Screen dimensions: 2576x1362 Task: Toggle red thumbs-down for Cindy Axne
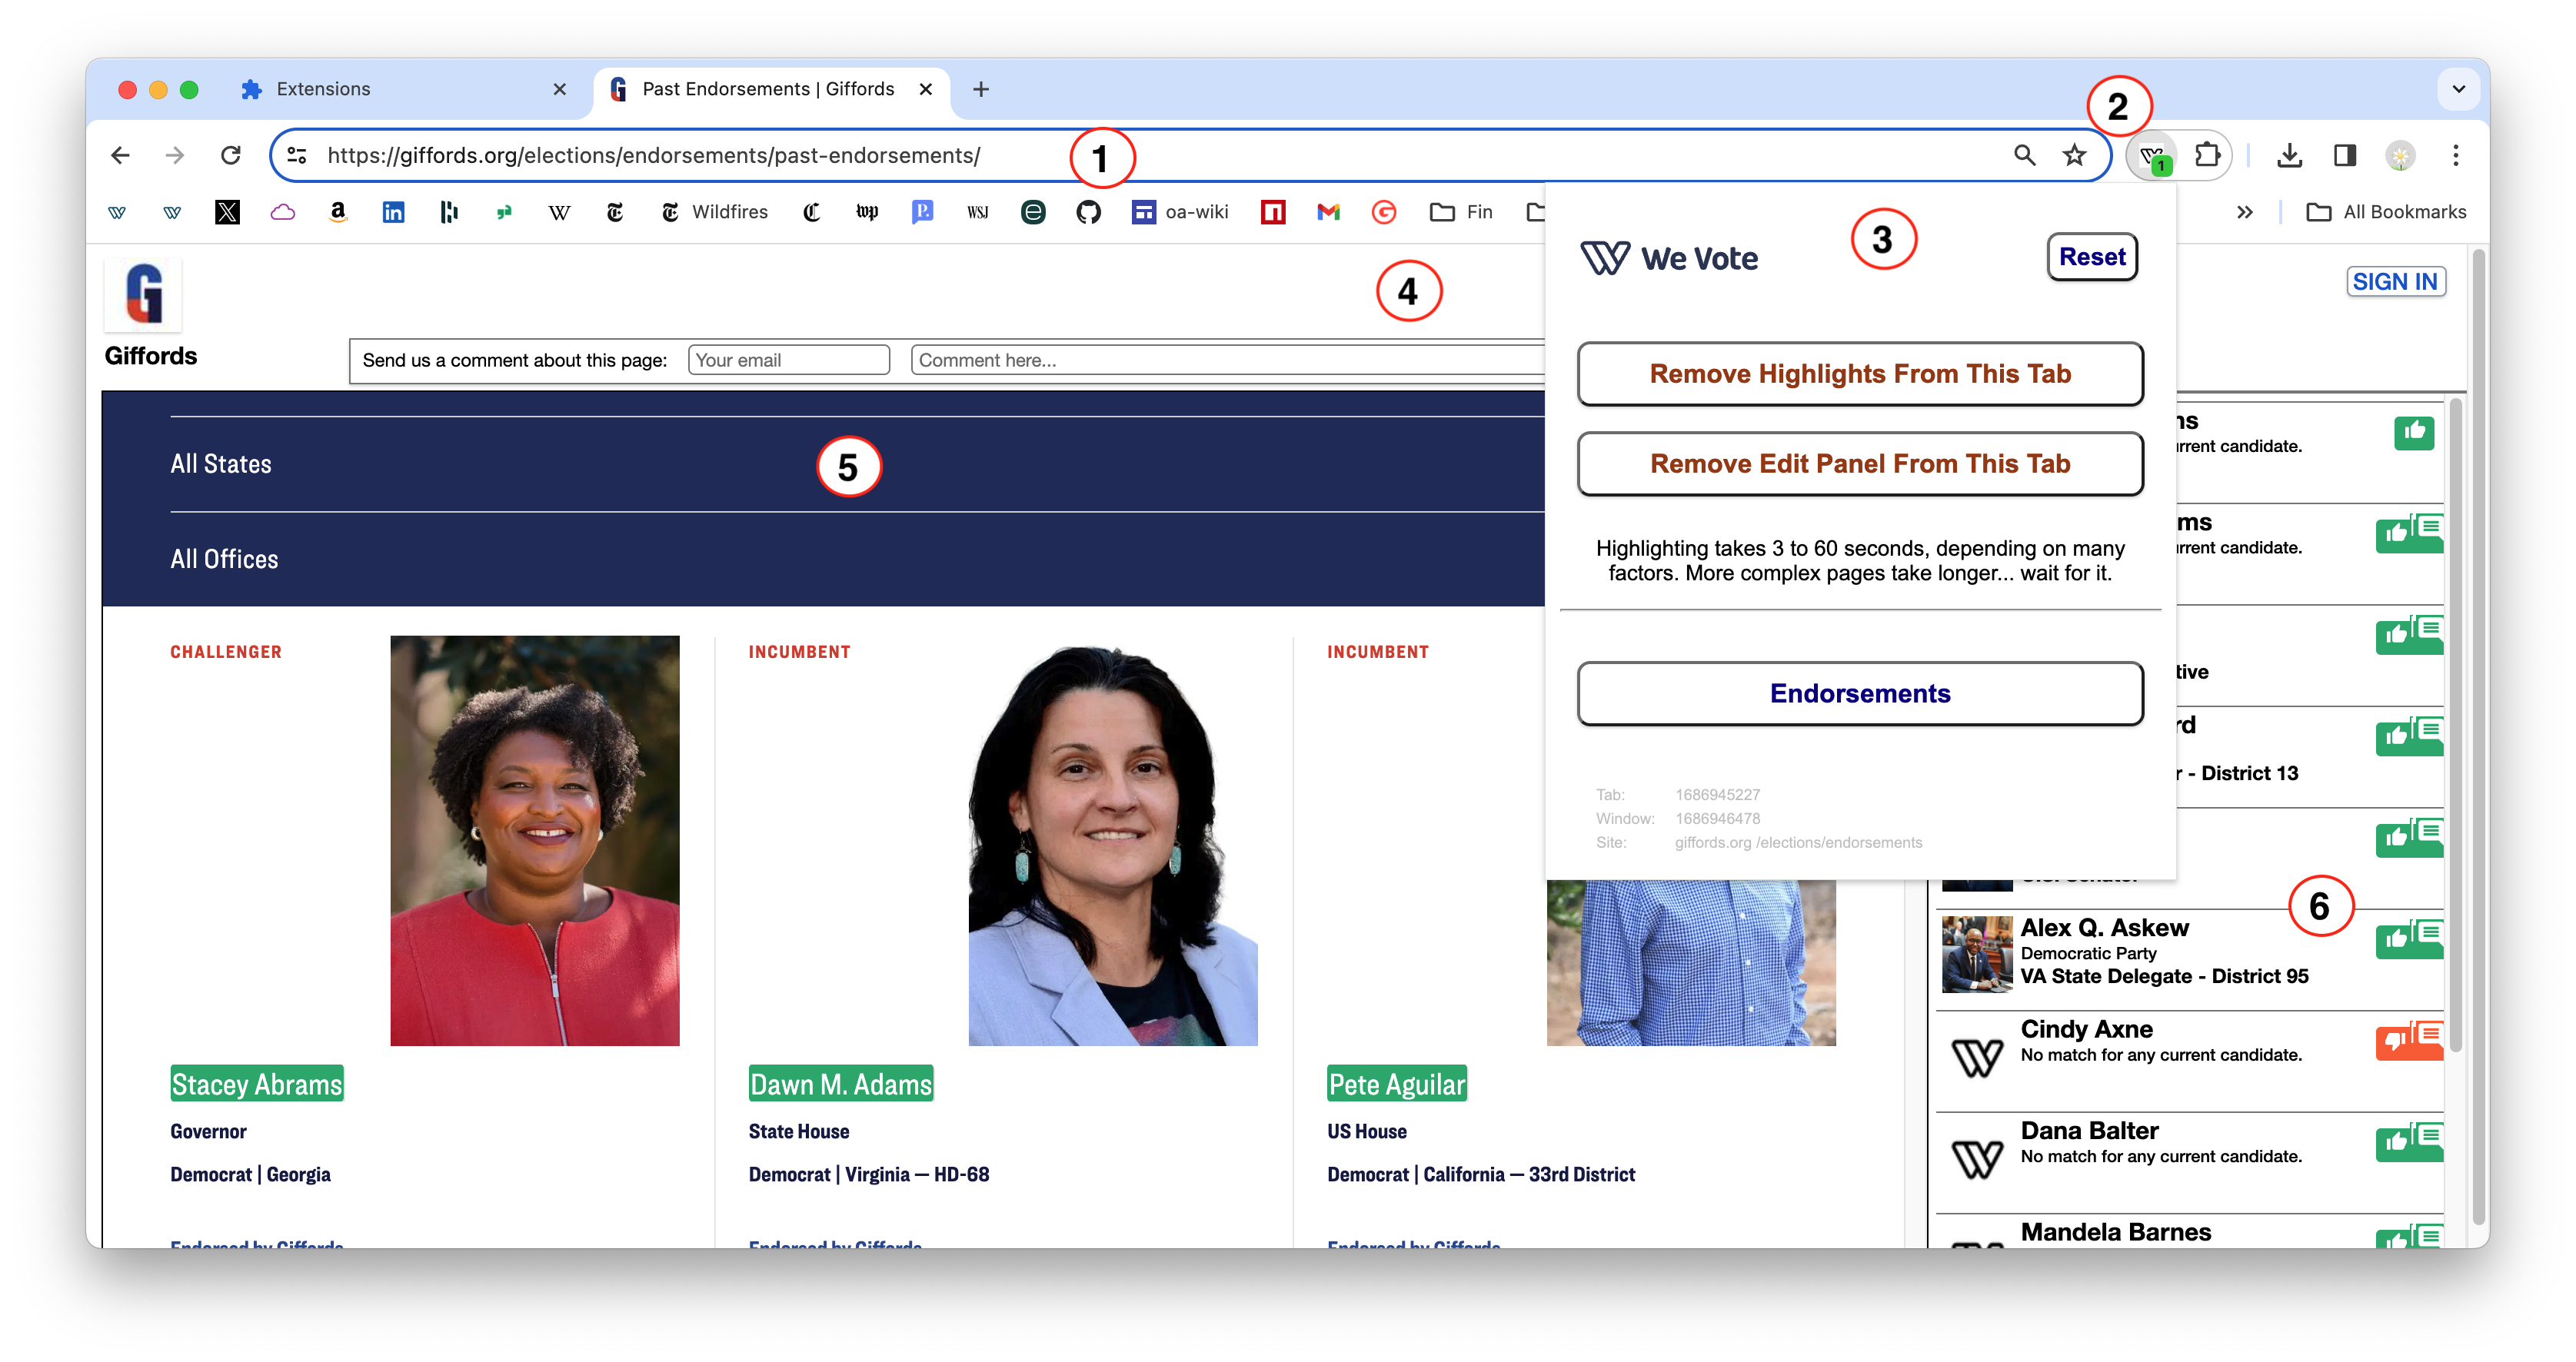(2394, 1041)
